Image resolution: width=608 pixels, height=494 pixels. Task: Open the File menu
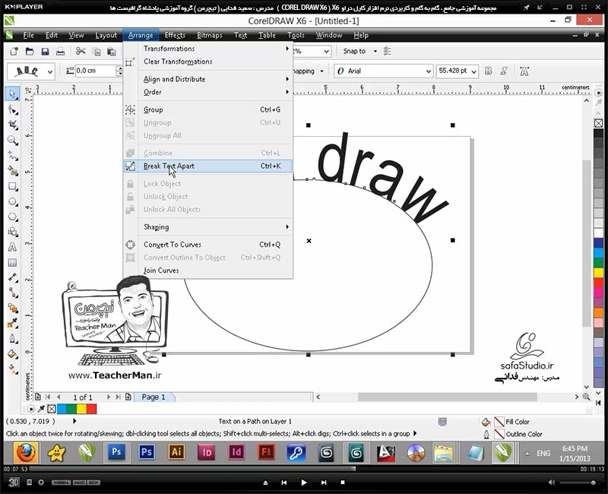(x=28, y=35)
